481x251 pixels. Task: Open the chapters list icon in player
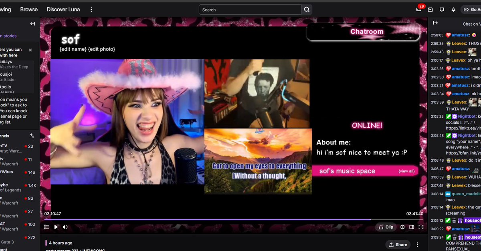pos(46,227)
